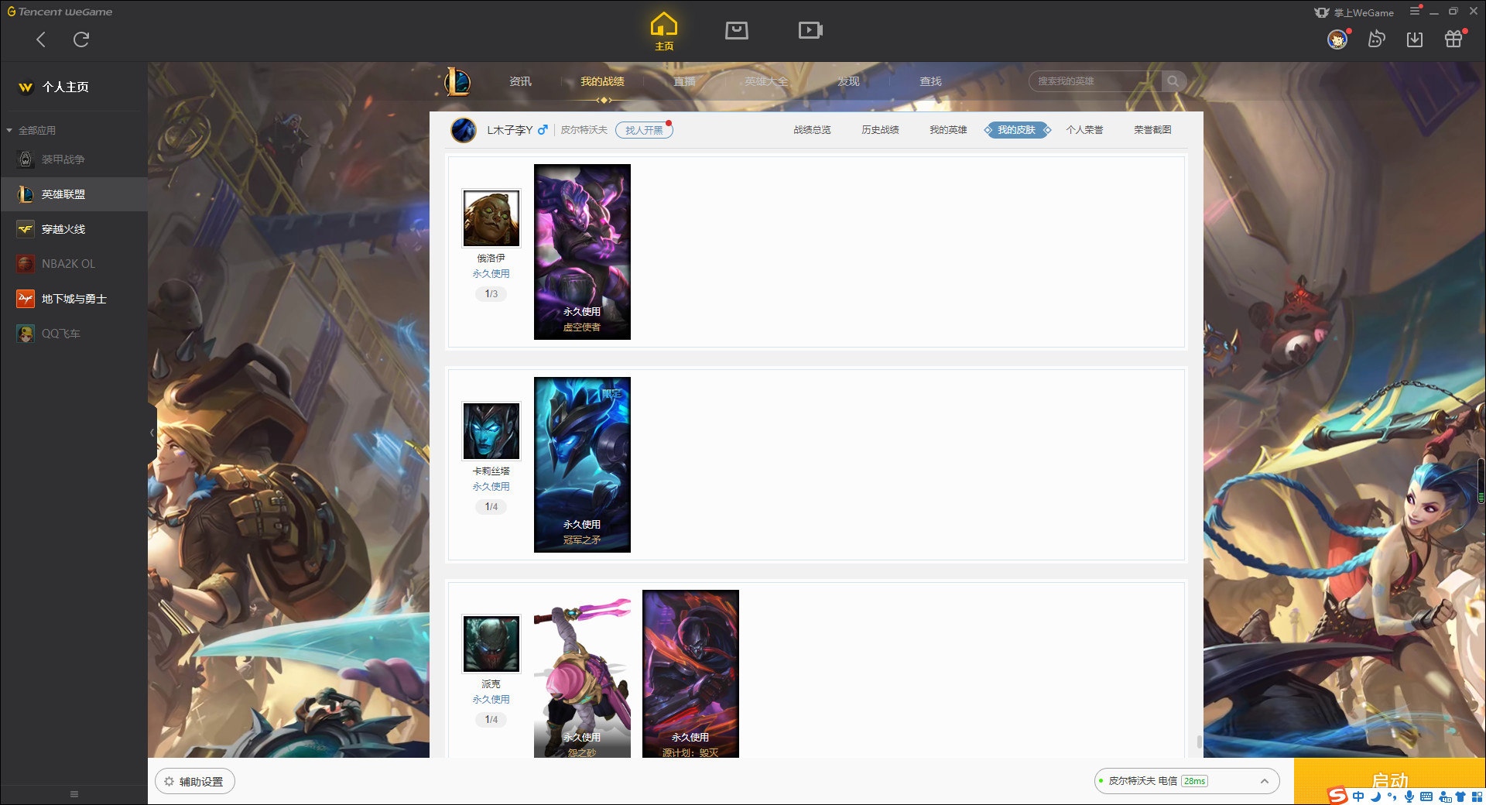Screen dimensions: 1486x805
Task: Open the 辅助设置 button
Action: (x=195, y=782)
